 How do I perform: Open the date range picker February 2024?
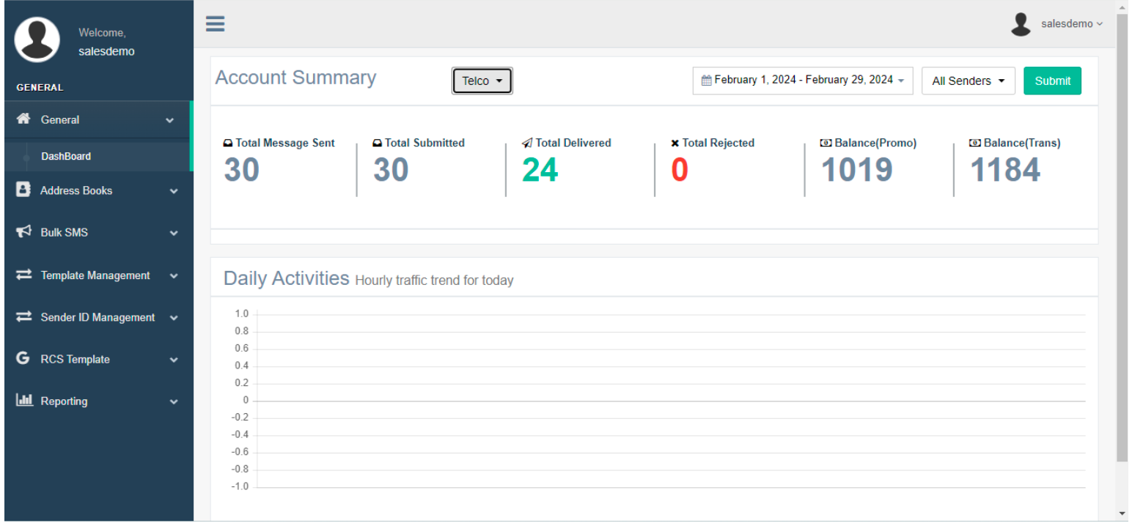(803, 80)
